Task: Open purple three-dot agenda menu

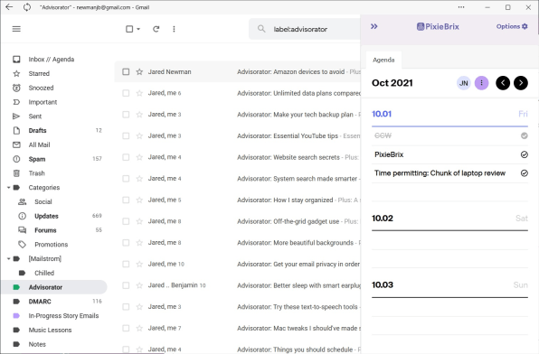Action: point(482,83)
